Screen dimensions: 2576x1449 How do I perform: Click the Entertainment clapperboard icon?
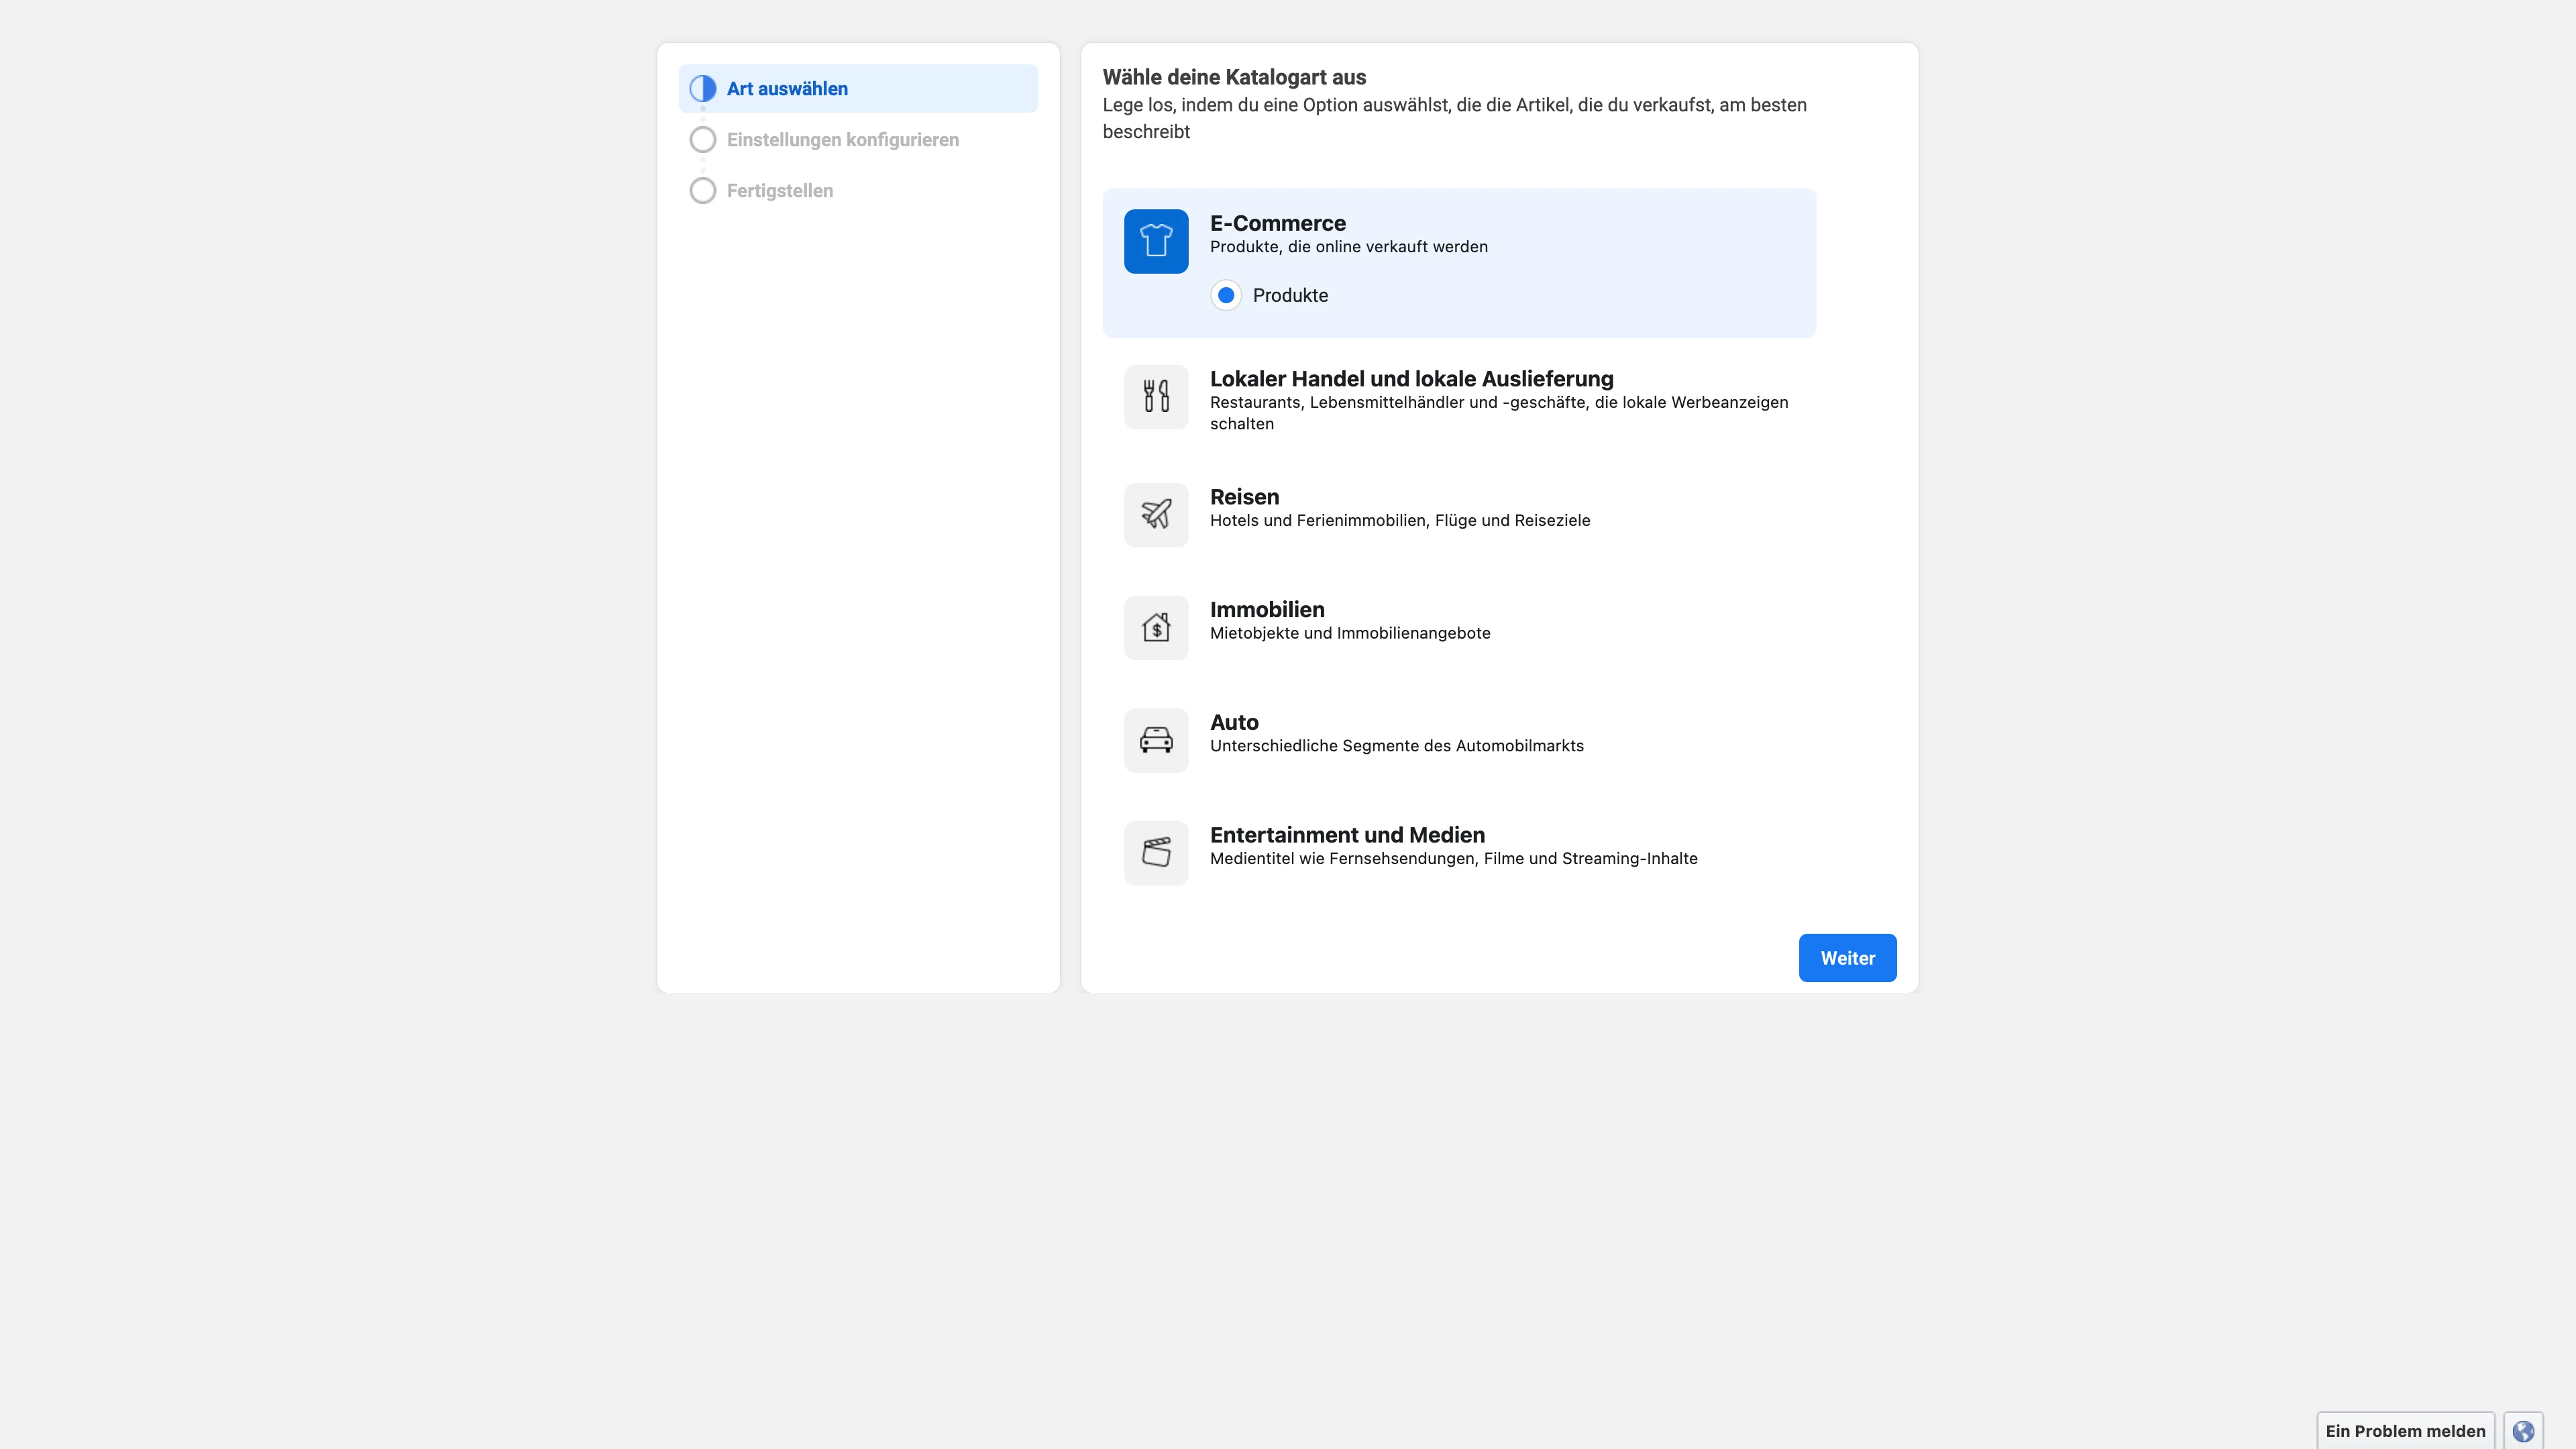[x=1156, y=853]
